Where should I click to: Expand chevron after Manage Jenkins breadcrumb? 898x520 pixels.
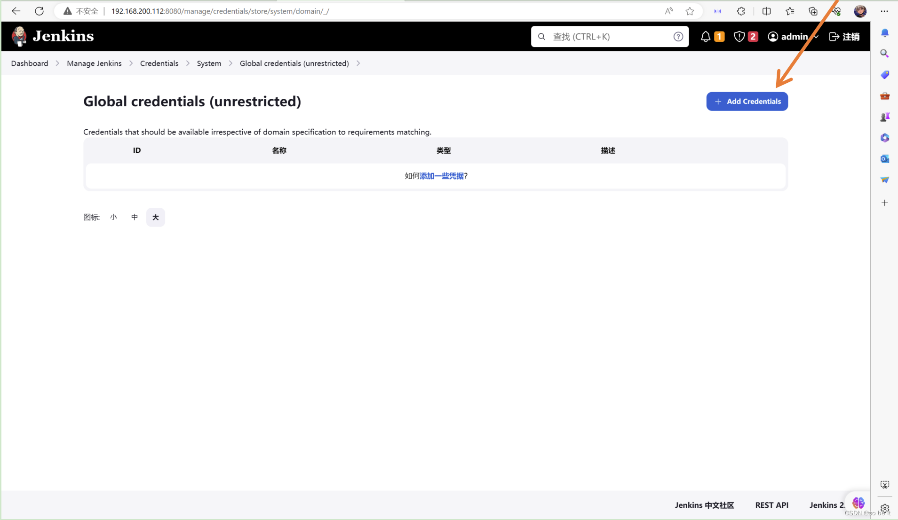[131, 63]
